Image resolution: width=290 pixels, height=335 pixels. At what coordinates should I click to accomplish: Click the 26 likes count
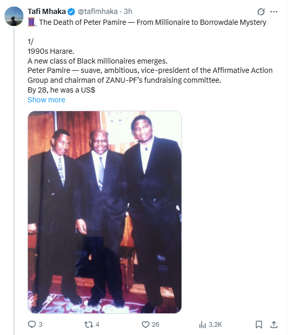tap(156, 325)
